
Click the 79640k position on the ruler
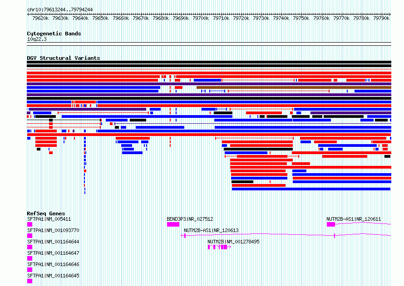(80, 18)
